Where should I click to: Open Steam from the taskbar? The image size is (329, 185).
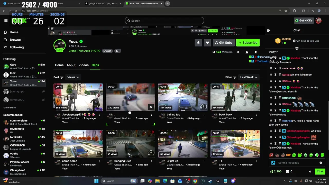(210, 181)
